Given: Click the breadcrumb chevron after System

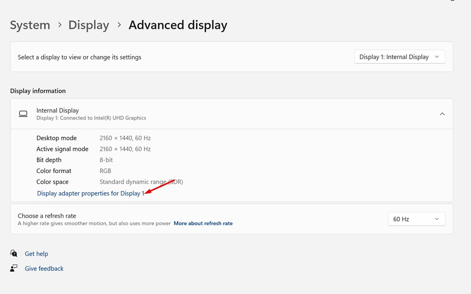Looking at the screenshot, I should [60, 25].
